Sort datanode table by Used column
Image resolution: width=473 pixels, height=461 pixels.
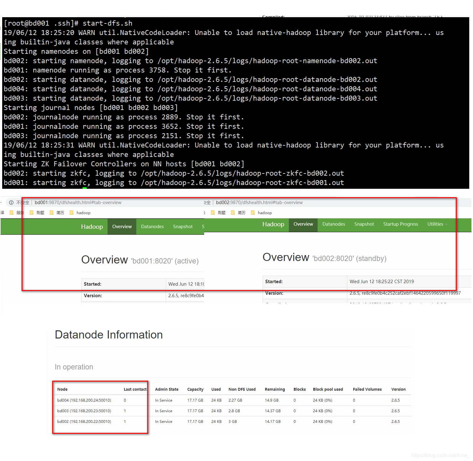pos(216,389)
